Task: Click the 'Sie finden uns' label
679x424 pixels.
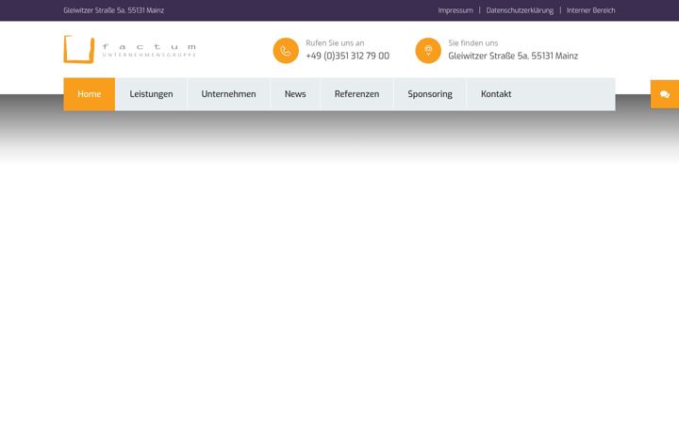Action: (x=472, y=42)
